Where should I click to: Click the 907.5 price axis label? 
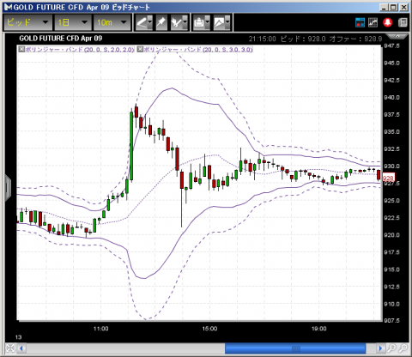pos(392,321)
